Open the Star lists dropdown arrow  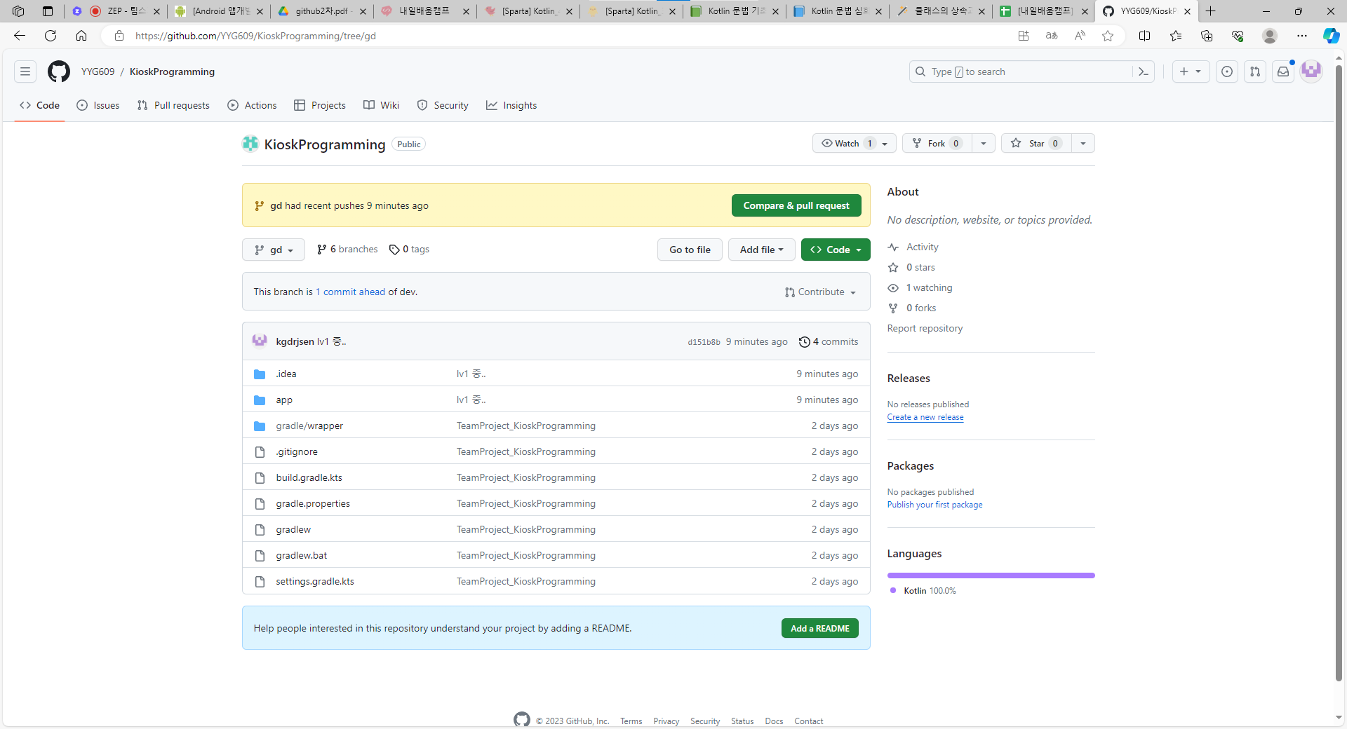(1083, 143)
